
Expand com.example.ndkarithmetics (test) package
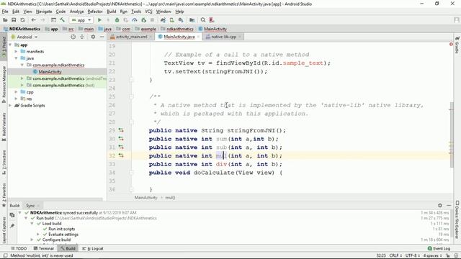coord(22,85)
